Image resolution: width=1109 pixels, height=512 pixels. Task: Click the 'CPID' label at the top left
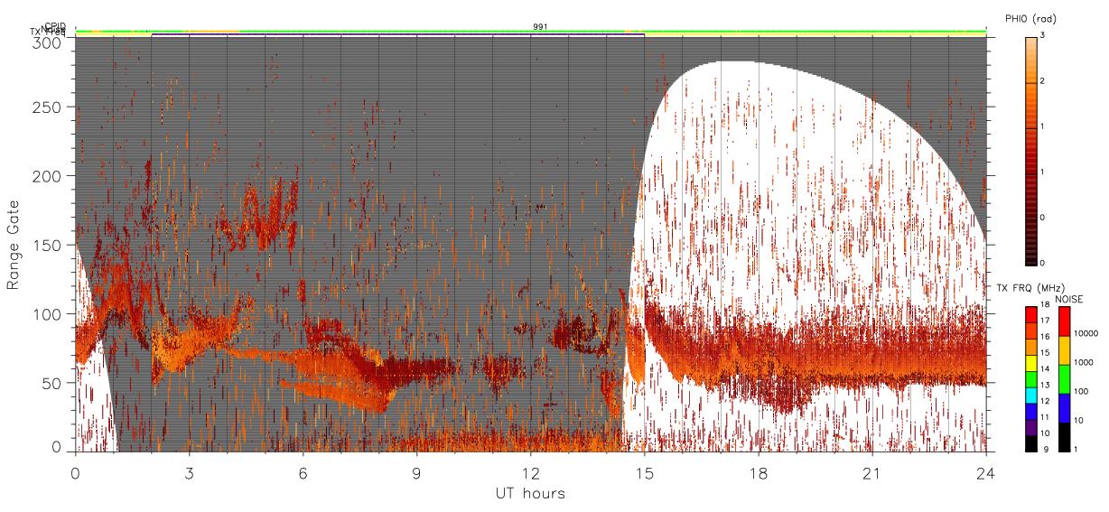55,26
